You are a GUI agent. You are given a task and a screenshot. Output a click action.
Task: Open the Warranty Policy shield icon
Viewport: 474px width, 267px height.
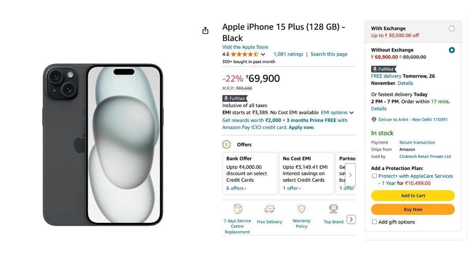tap(301, 209)
